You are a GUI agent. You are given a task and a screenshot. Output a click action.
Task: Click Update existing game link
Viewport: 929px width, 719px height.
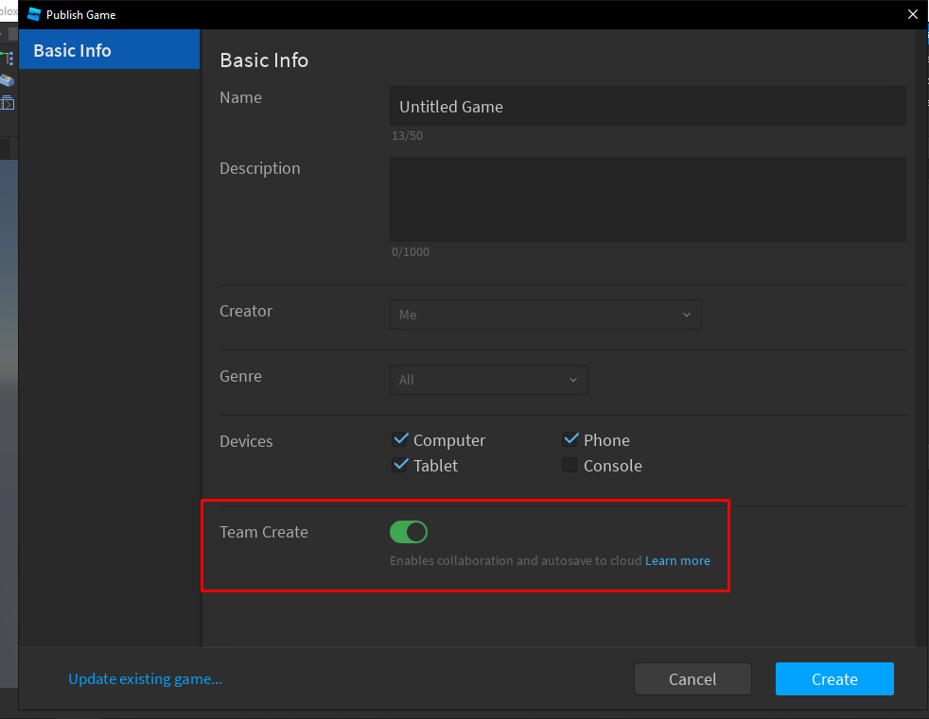[145, 678]
